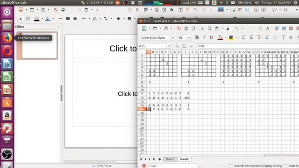
Task: Open the Name Box A15 dropdown
Action: pos(169,46)
